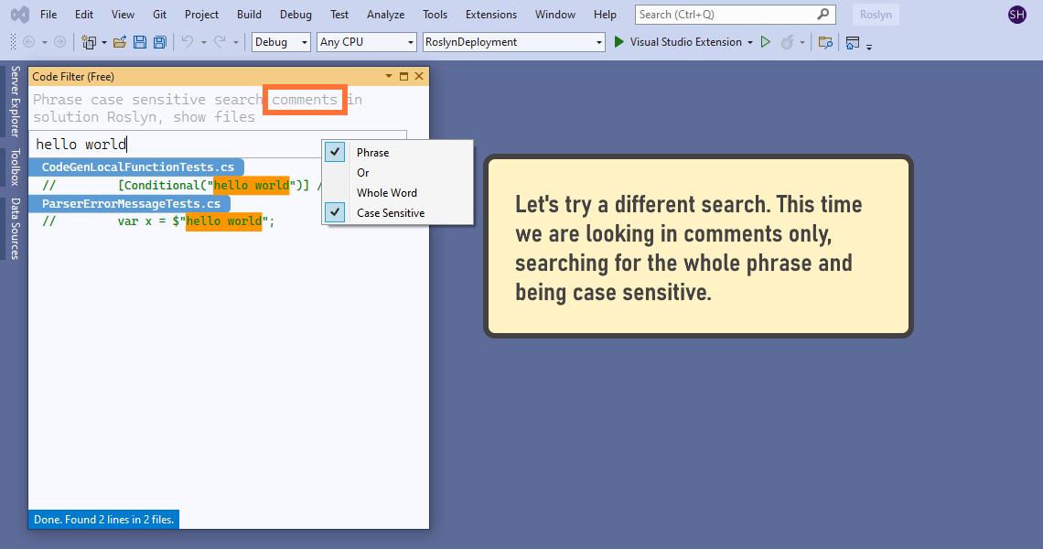Click the search magnifier icon
Screen dimensions: 1043x549
(824, 15)
